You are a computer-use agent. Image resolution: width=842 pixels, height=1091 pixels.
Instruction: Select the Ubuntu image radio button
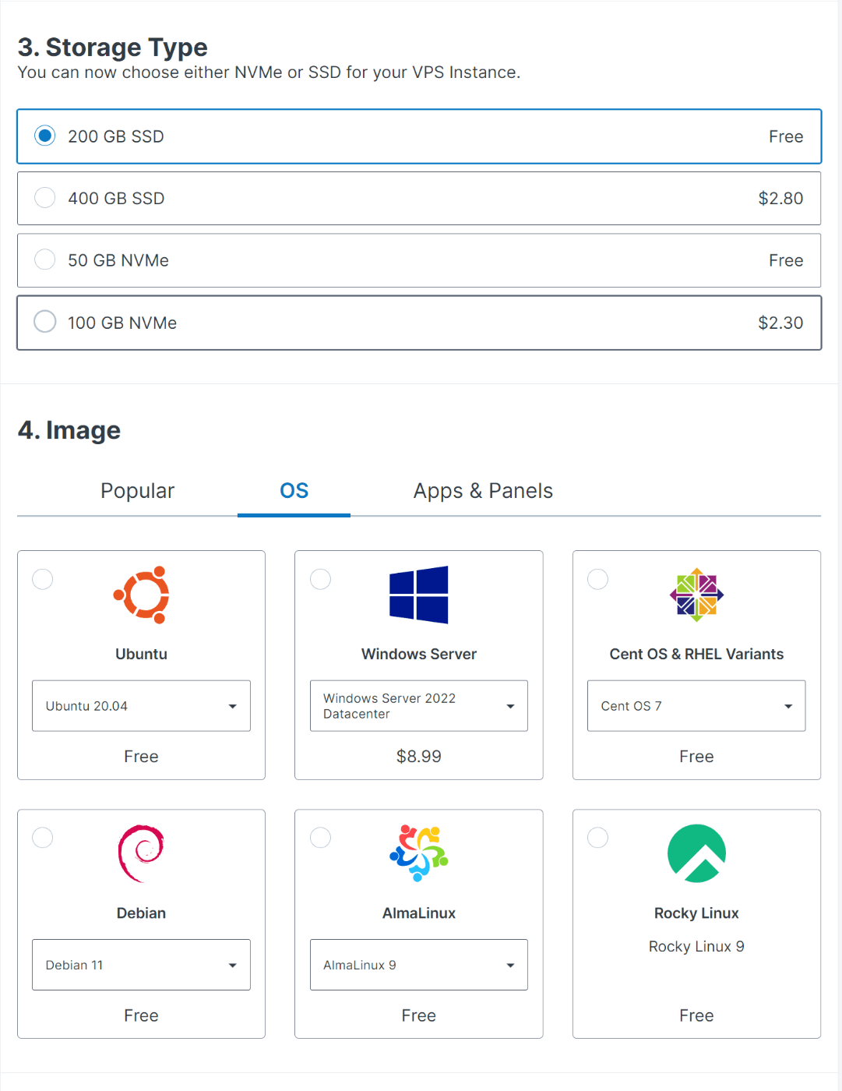43,579
